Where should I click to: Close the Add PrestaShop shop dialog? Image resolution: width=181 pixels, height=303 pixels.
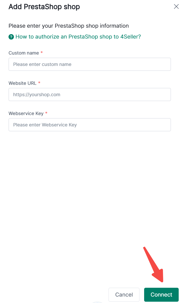tap(176, 7)
